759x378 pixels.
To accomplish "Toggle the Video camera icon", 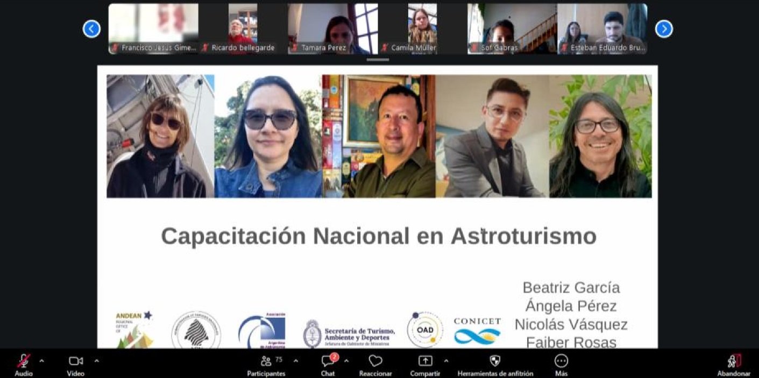I will click(76, 361).
